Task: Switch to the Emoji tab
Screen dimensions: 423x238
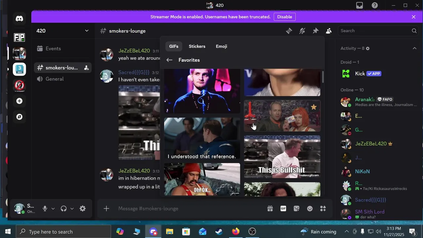Action: pos(221,46)
